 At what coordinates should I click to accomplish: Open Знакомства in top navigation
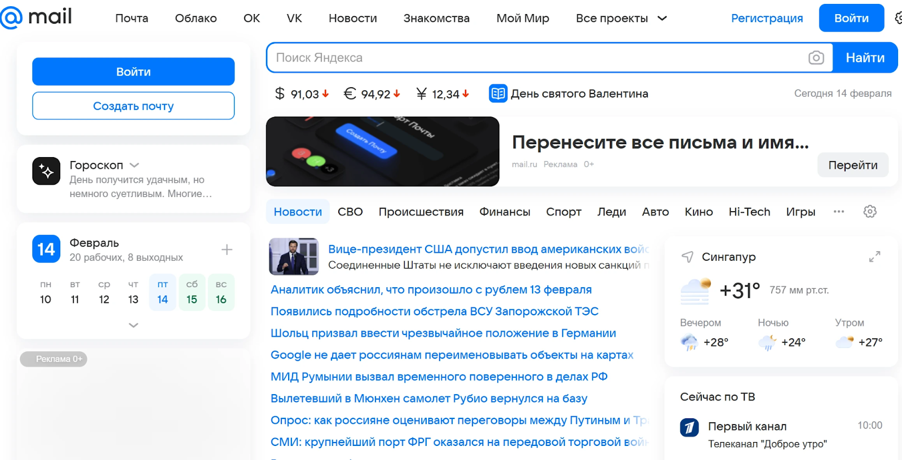point(436,18)
